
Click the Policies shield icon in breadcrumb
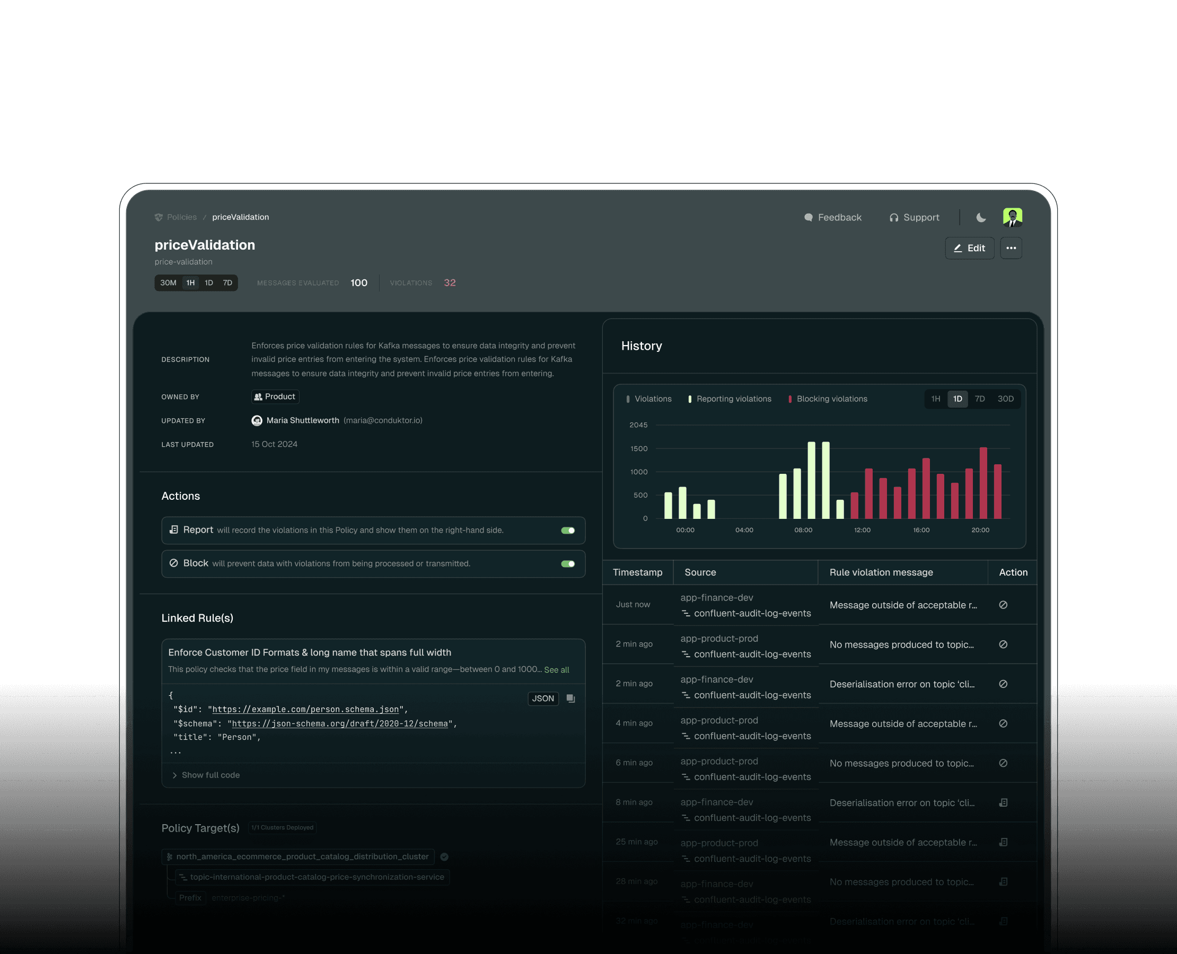coord(159,218)
